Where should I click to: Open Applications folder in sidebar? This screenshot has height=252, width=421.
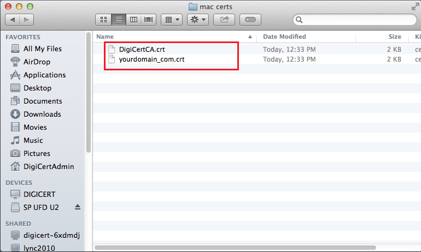tap(44, 75)
